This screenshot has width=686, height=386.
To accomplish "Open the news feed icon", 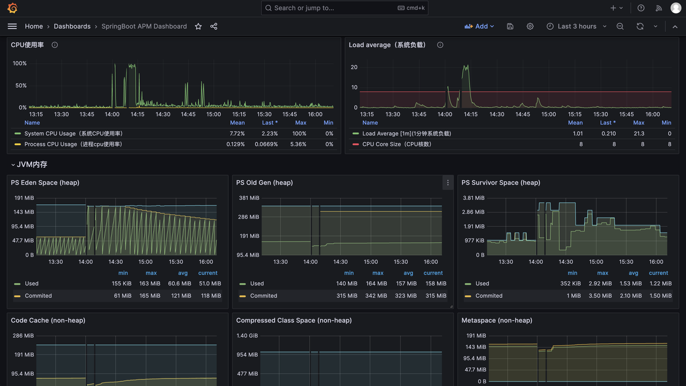I will click(659, 8).
